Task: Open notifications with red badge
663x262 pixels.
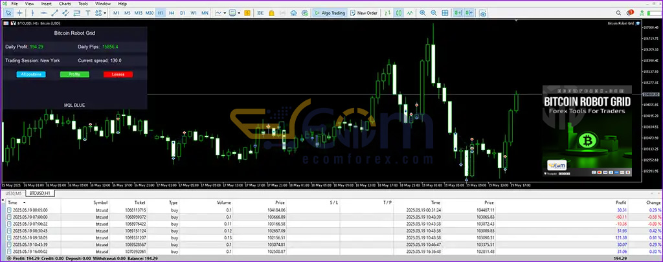Action: click(x=629, y=13)
